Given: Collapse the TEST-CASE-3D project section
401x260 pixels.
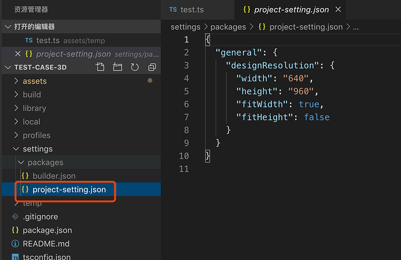Looking at the screenshot, I should (x=8, y=67).
